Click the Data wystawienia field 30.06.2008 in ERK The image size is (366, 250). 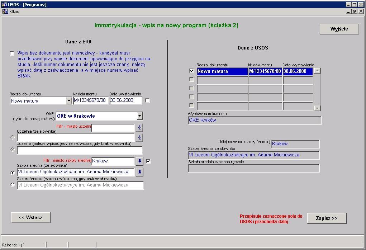click(126, 101)
